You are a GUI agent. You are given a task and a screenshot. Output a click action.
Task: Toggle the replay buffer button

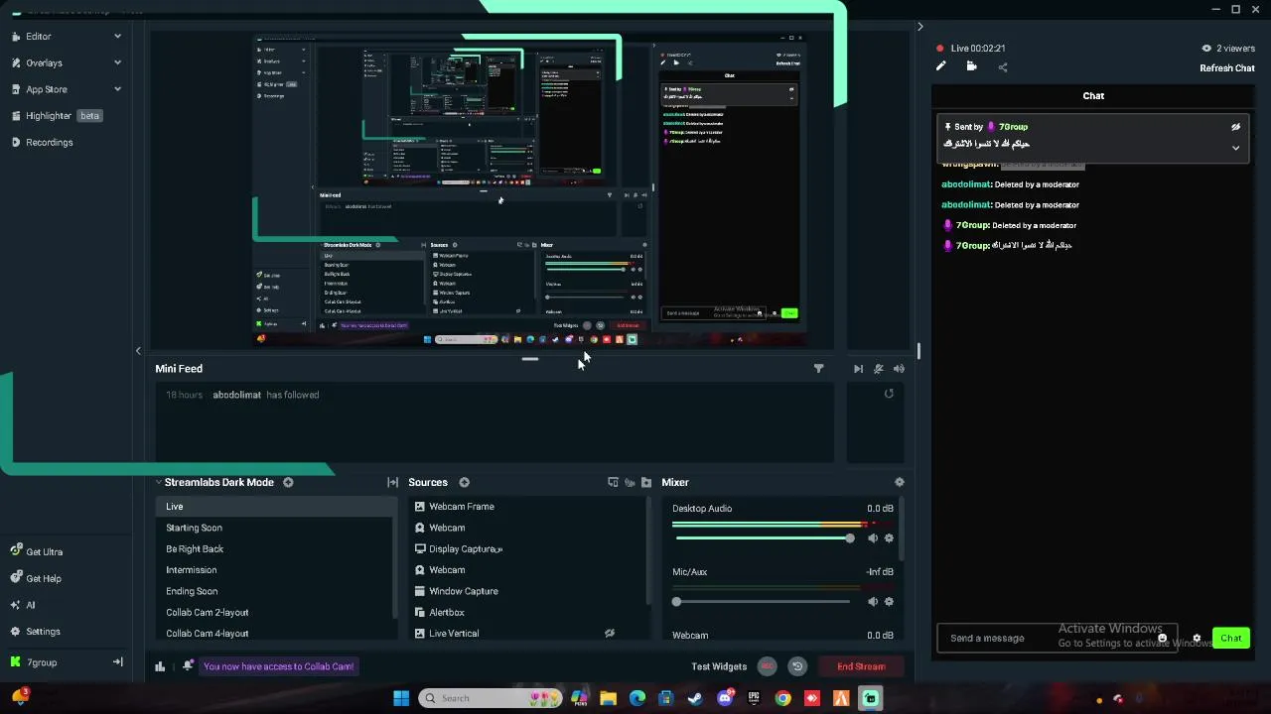pyautogui.click(x=796, y=666)
